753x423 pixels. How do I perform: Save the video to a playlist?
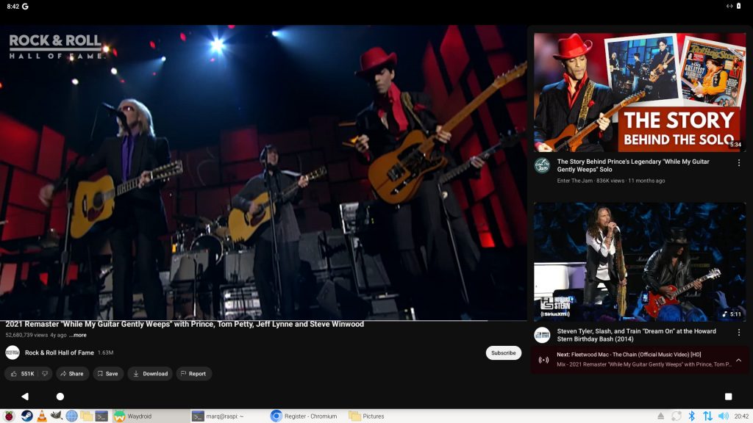(x=107, y=374)
